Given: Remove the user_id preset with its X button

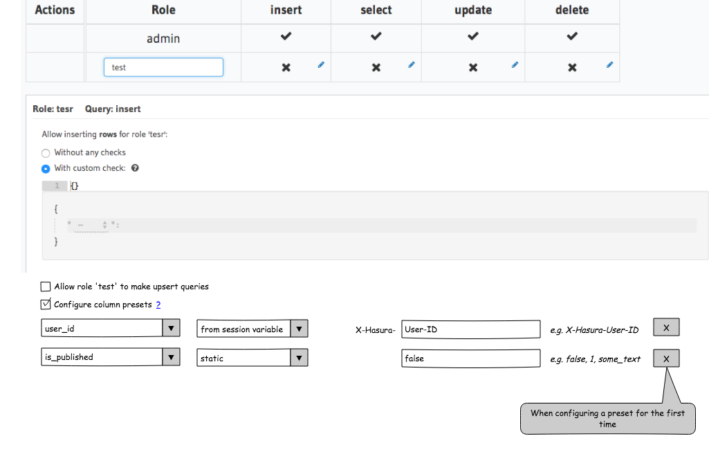Looking at the screenshot, I should [665, 327].
